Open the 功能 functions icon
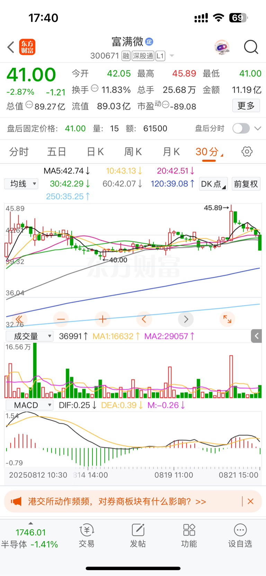The image size is (266, 576). tap(189, 535)
